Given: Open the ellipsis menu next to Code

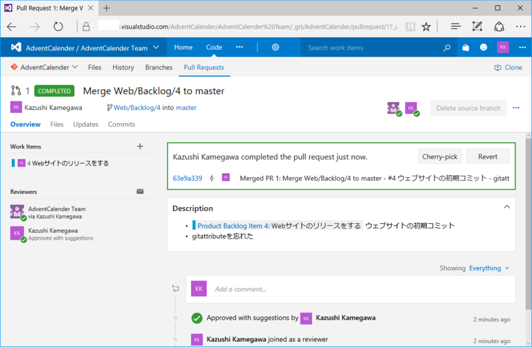Looking at the screenshot, I should 239,47.
